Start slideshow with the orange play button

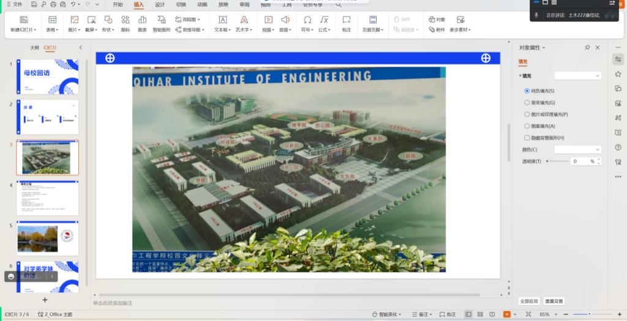[x=506, y=314]
